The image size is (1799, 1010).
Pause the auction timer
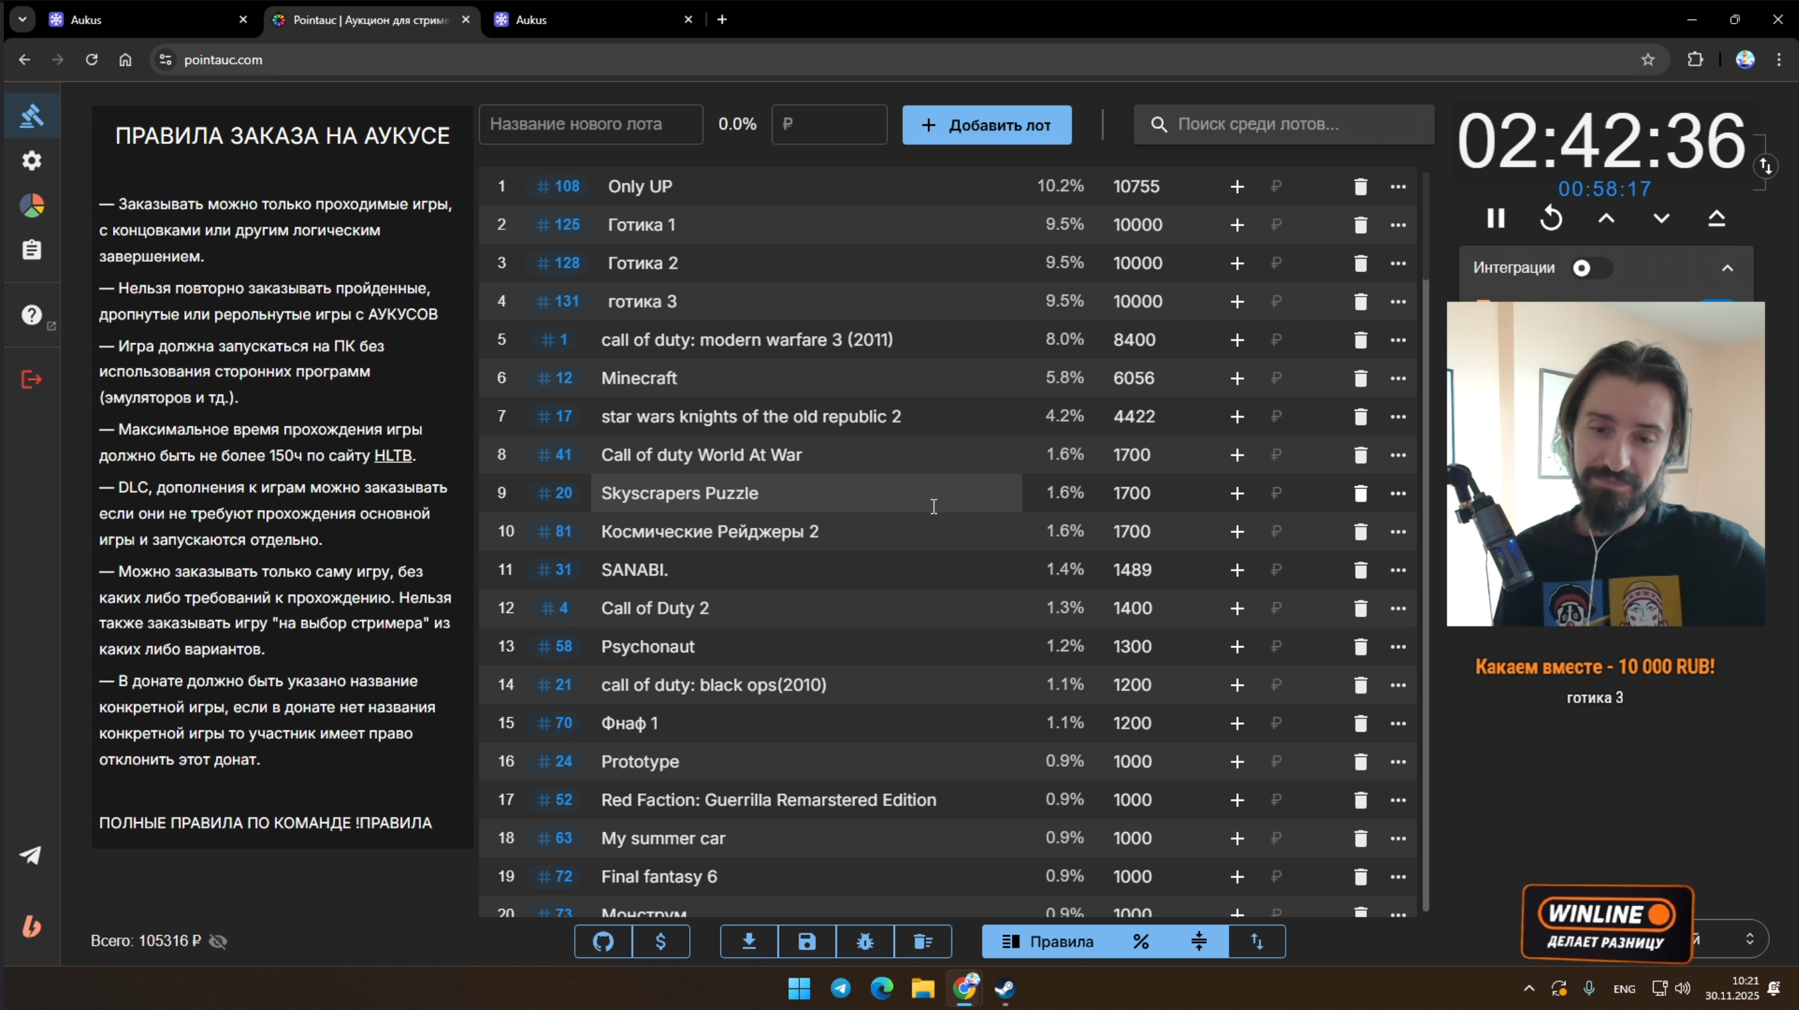click(1495, 219)
